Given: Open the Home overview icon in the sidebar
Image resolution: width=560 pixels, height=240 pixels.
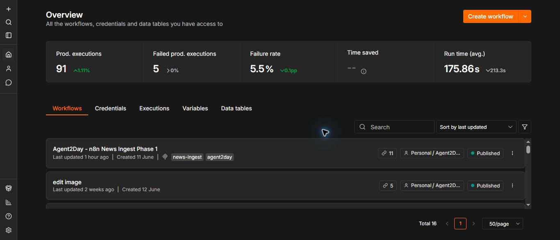Looking at the screenshot, I should pos(9,54).
